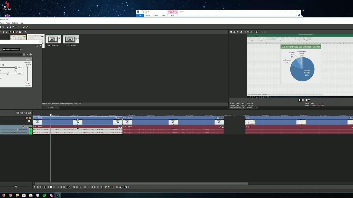Open the Help menu
This screenshot has height=198, width=353.
point(21,23)
